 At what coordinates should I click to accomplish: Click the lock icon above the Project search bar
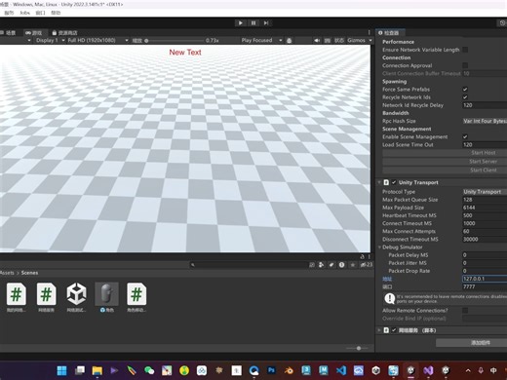click(x=362, y=256)
